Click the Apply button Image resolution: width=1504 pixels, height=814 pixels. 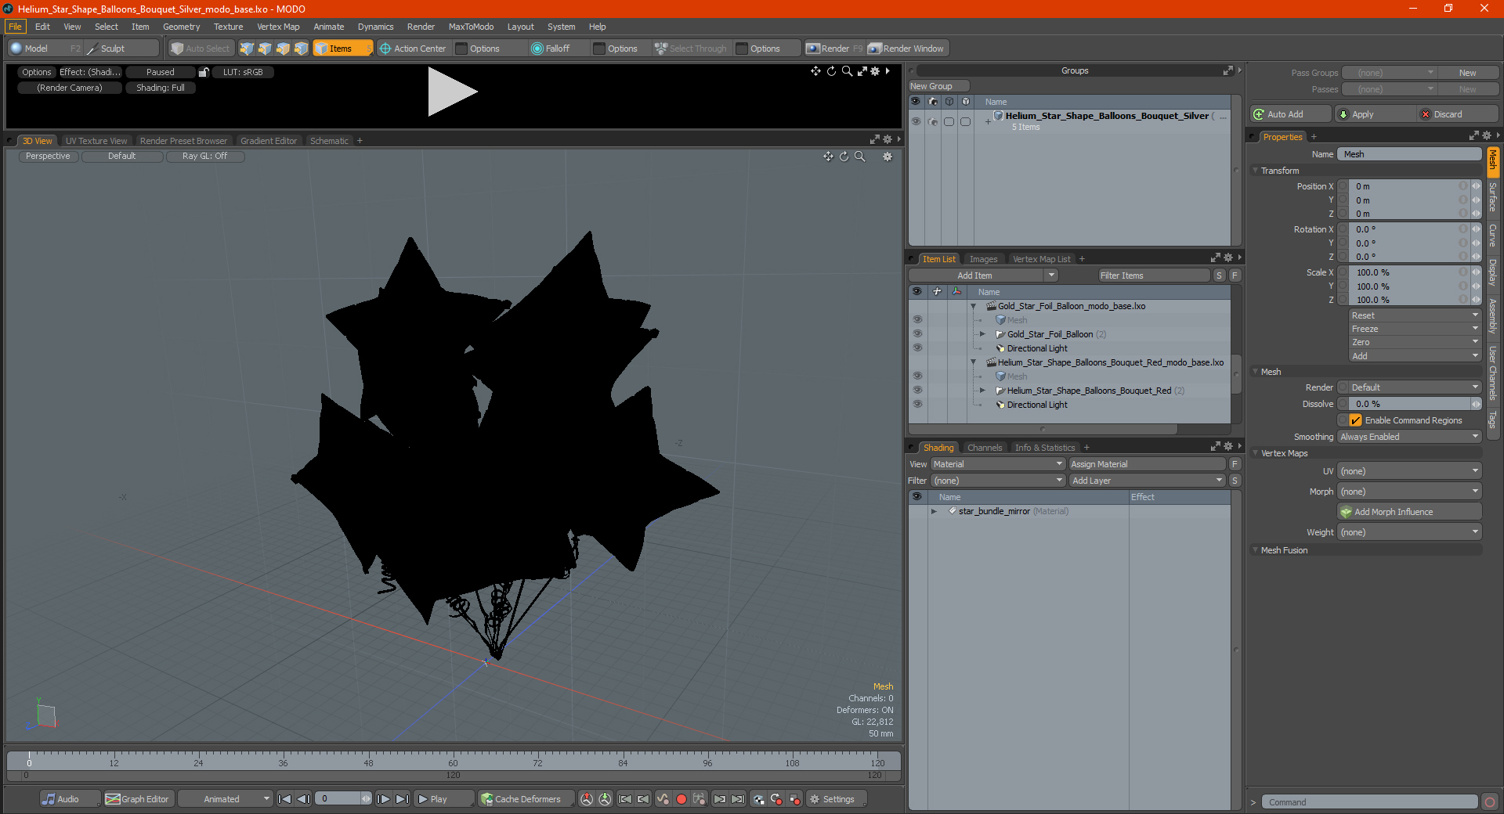1376,114
